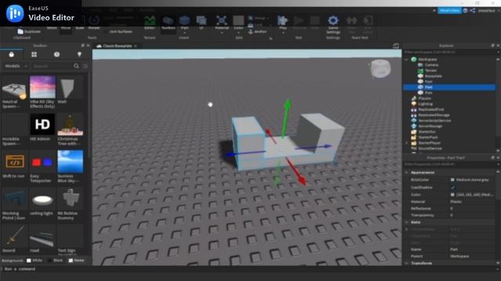Insert the R6 Roblox Dummy model
The image size is (501, 281).
point(70,199)
